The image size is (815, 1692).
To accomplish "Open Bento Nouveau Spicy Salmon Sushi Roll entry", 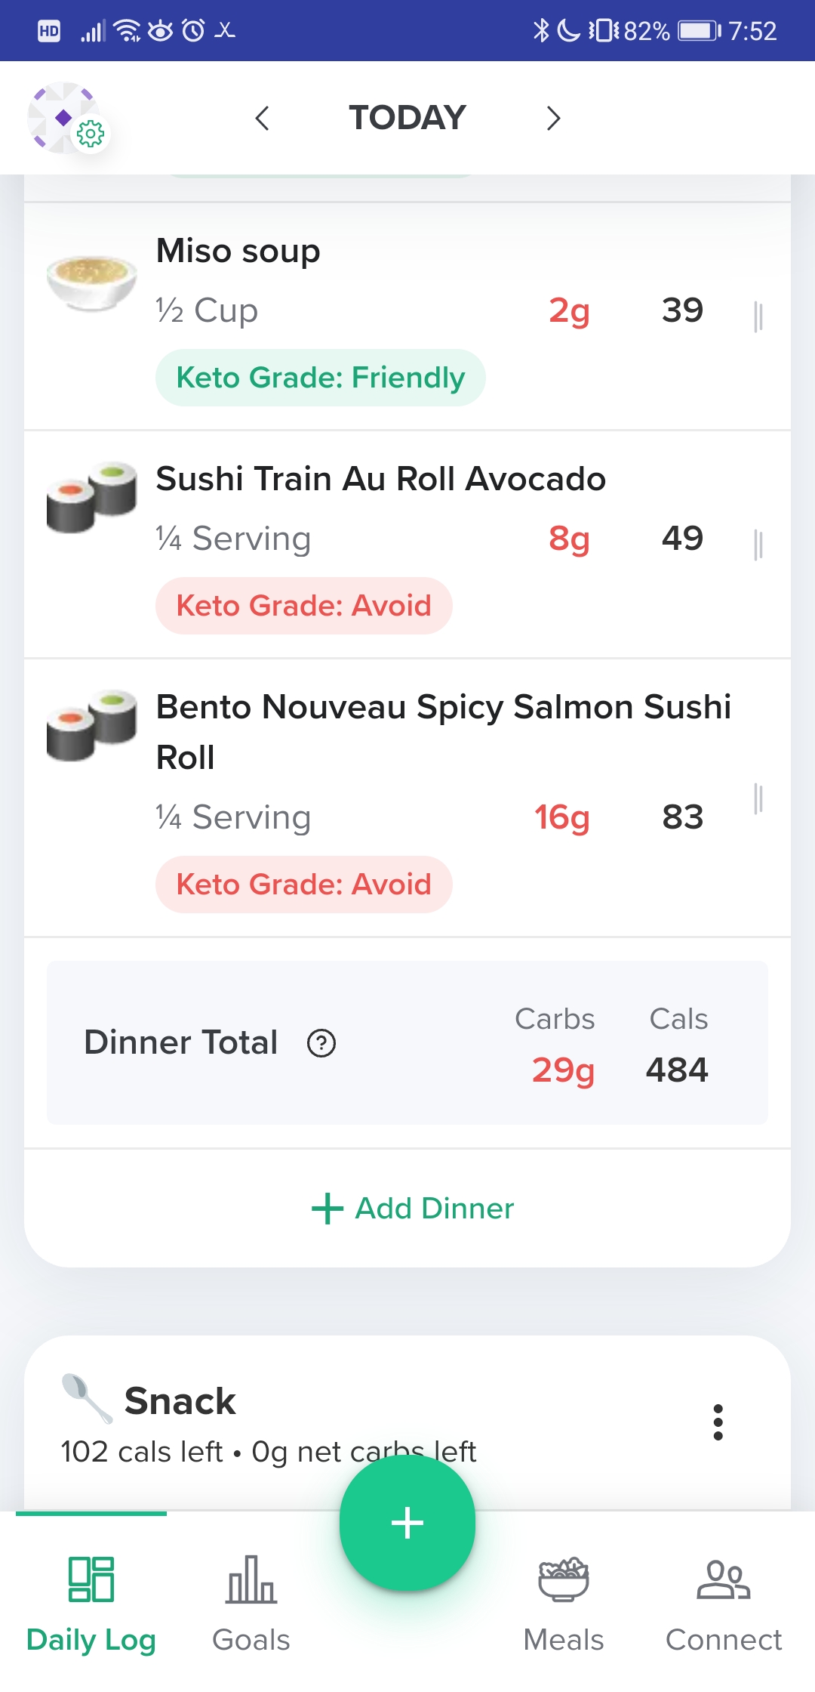I will [407, 798].
